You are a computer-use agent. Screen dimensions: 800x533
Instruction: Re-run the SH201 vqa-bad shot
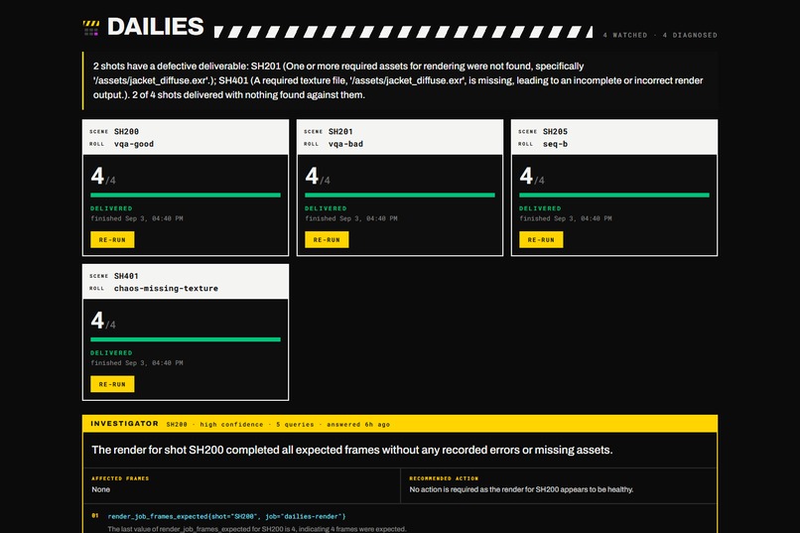coord(327,240)
